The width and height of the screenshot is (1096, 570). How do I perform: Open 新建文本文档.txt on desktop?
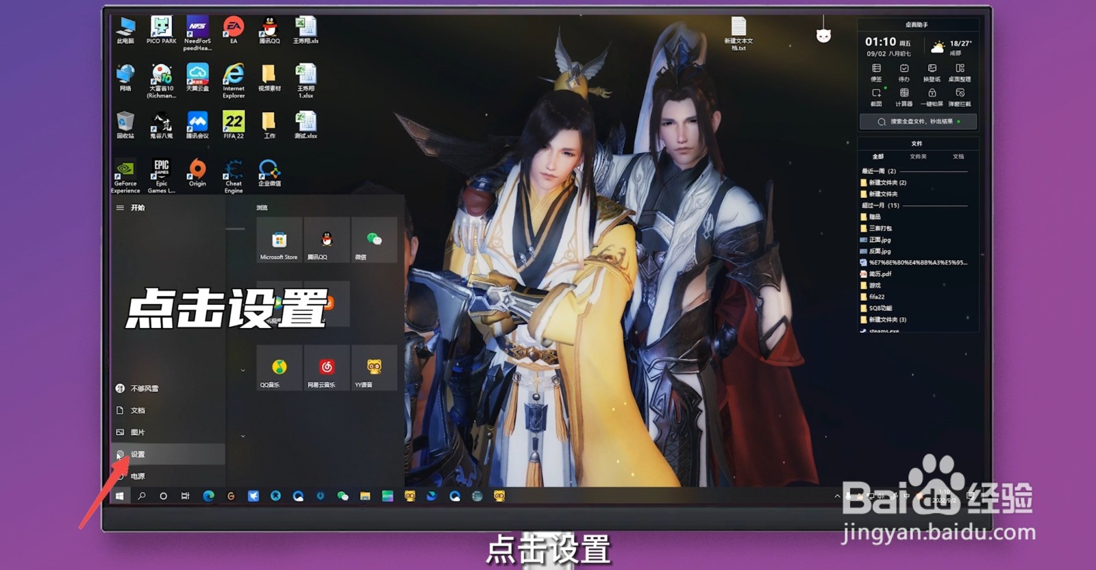[x=738, y=34]
